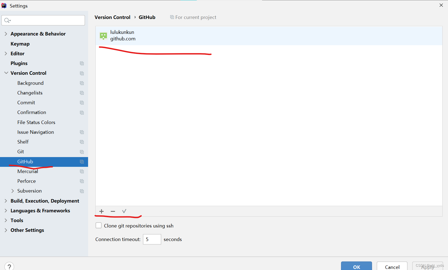Viewport: 448px width, 270px height.
Task: Select Mercurial settings
Action: [28, 171]
